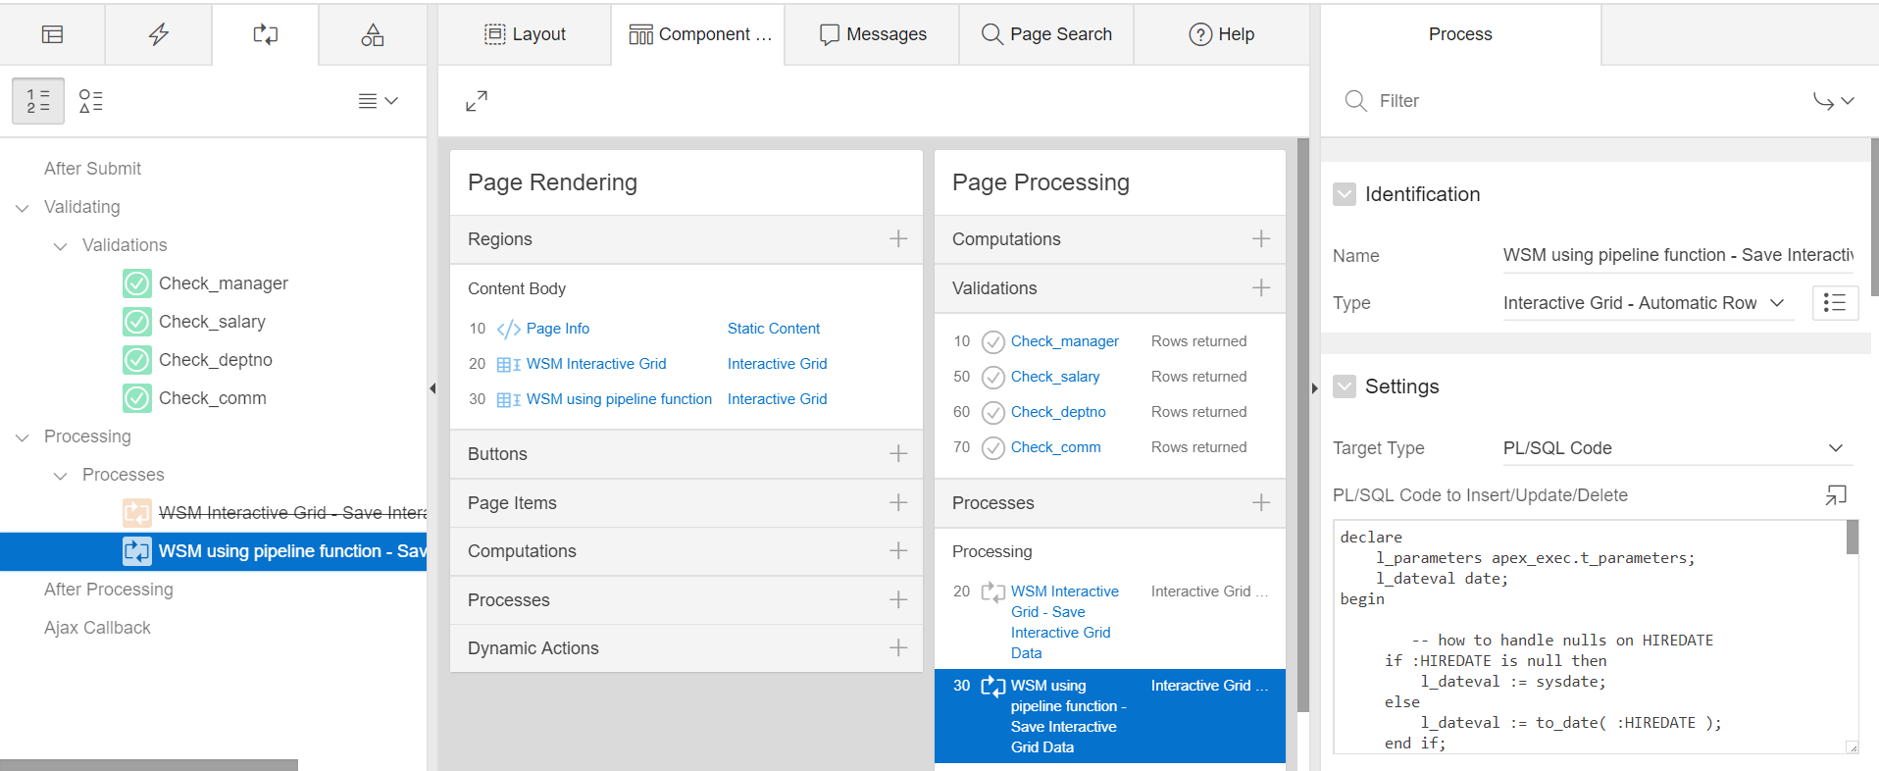Image resolution: width=1879 pixels, height=771 pixels.
Task: Collapse the Identification section
Action: point(1345,194)
